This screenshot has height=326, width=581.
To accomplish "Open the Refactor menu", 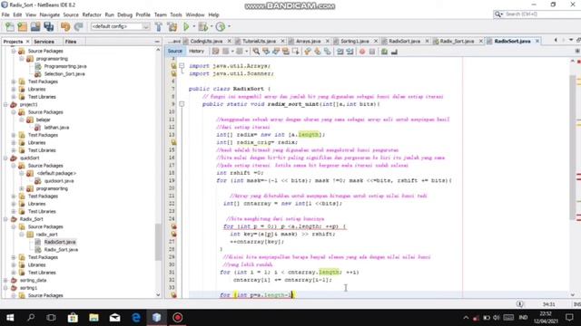I will click(92, 14).
